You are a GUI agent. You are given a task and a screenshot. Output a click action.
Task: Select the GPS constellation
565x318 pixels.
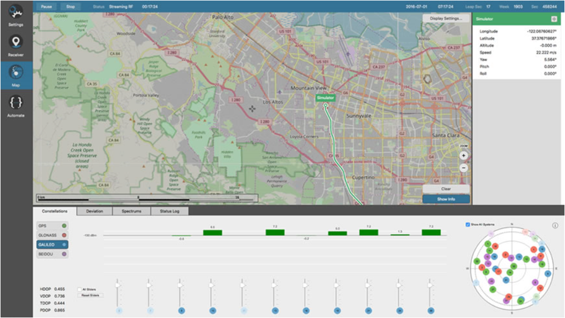(52, 226)
